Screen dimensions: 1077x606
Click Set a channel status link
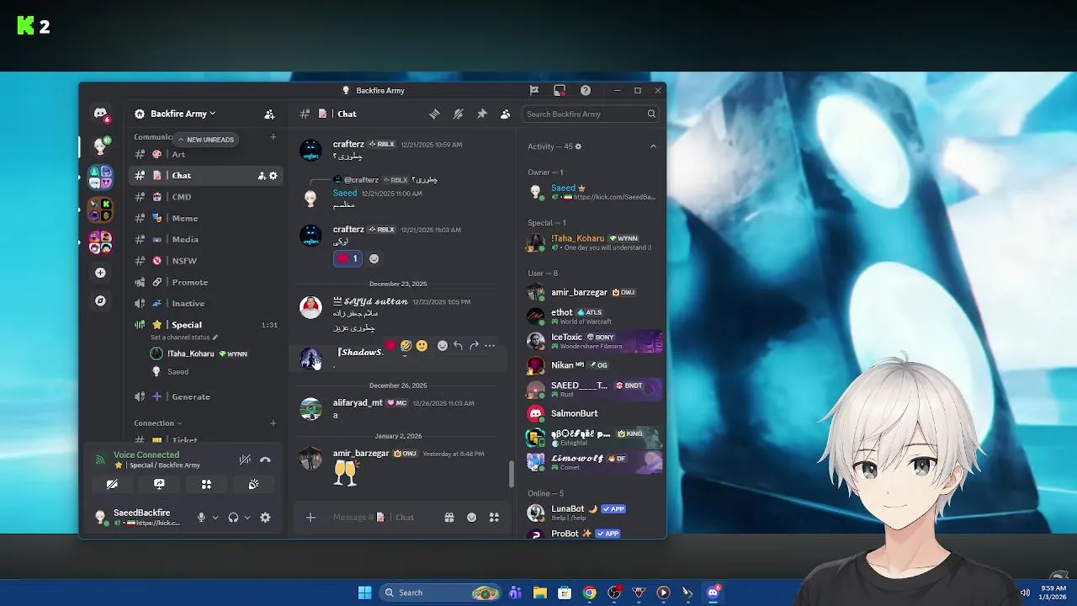184,338
